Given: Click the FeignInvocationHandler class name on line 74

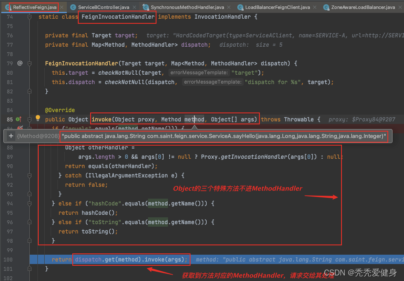Looking at the screenshot, I should tap(118, 17).
